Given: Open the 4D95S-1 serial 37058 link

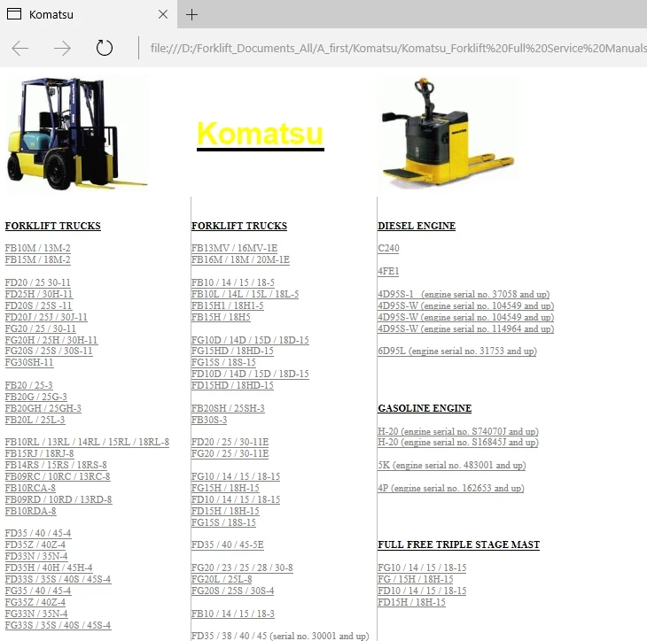Looking at the screenshot, I should pyautogui.click(x=464, y=294).
